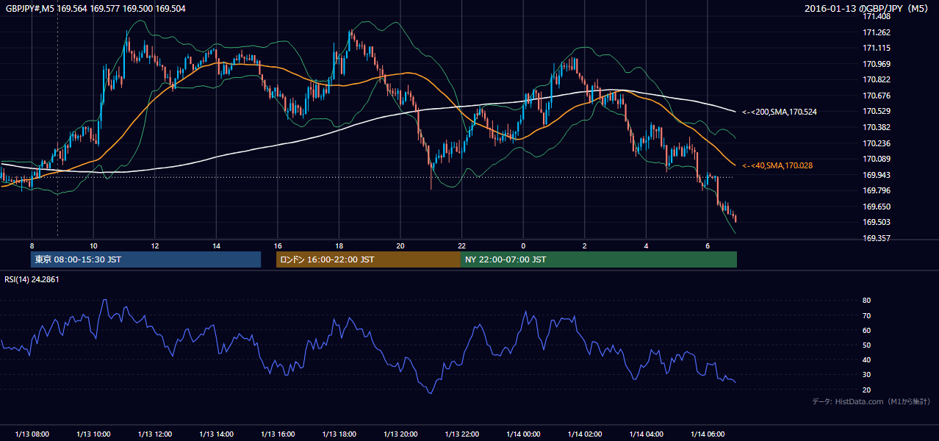Click hour label 4 under the price chart
The image size is (939, 441).
(x=647, y=245)
